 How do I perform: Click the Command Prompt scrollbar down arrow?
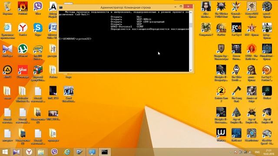pos(191,70)
